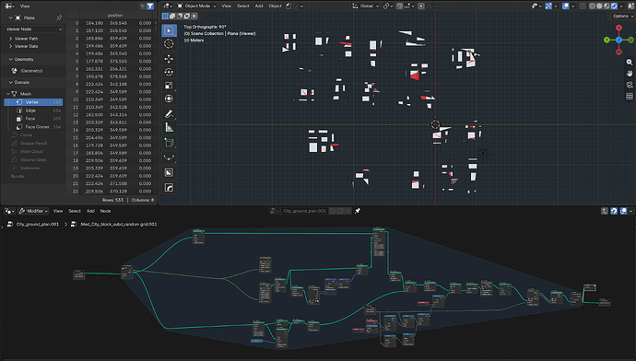
Task: Select wireframe viewport shading
Action: (x=592, y=6)
